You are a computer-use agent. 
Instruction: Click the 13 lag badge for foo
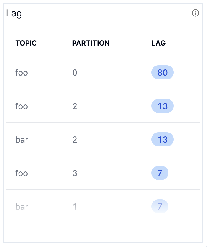point(163,106)
